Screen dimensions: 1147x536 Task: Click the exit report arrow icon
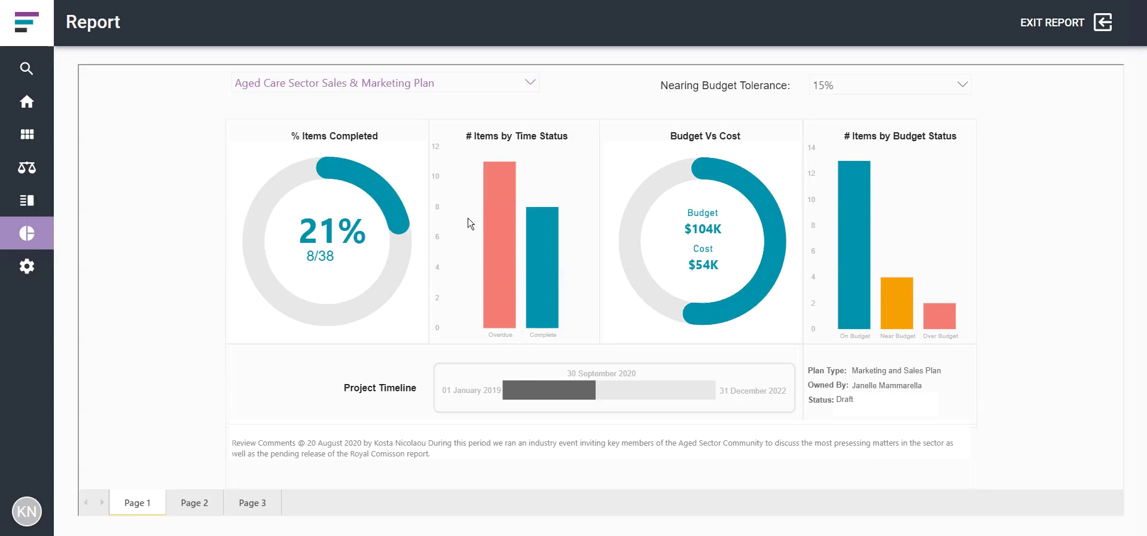(1103, 23)
